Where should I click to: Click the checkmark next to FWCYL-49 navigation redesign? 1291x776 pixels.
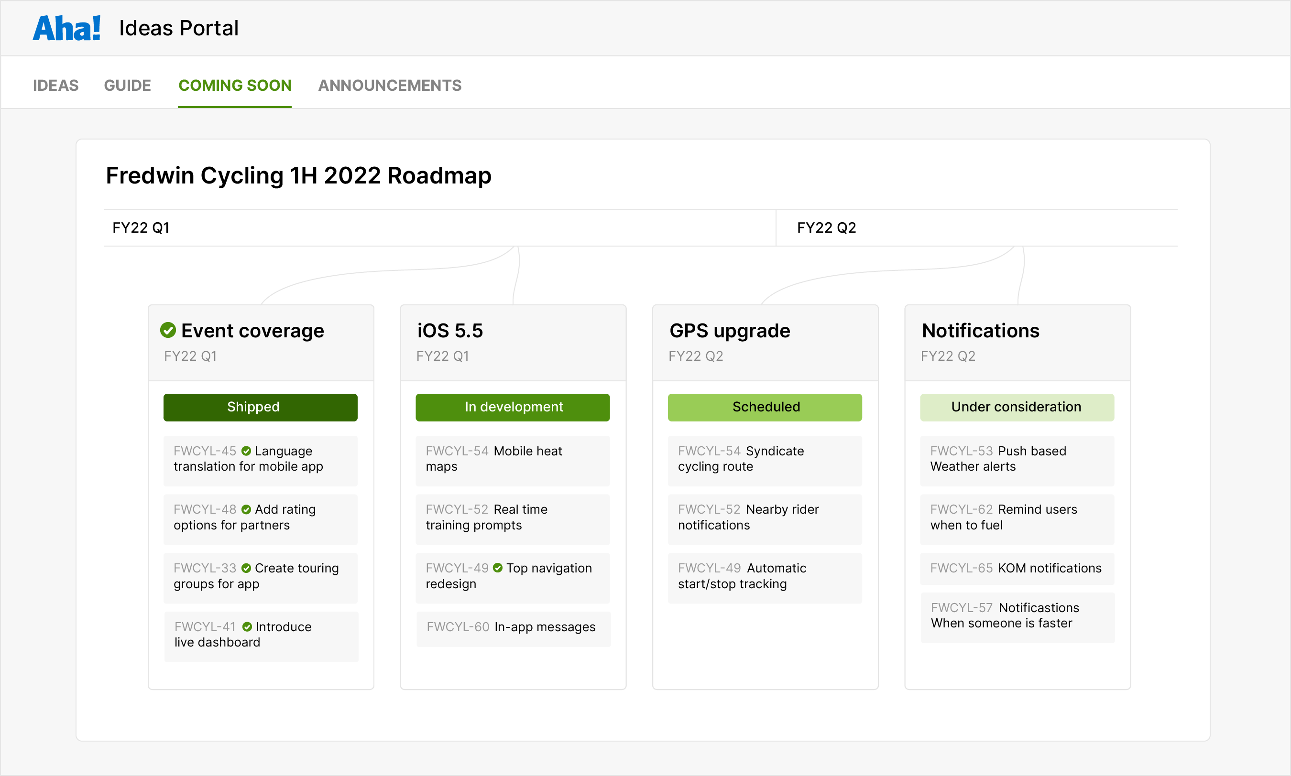497,568
